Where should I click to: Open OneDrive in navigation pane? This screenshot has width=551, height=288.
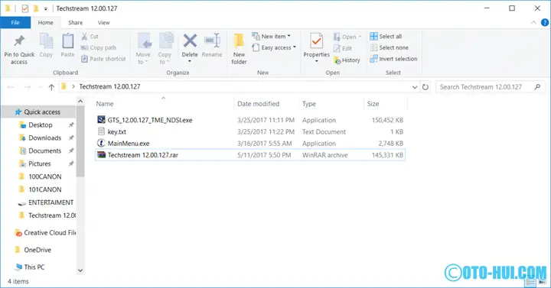37,250
